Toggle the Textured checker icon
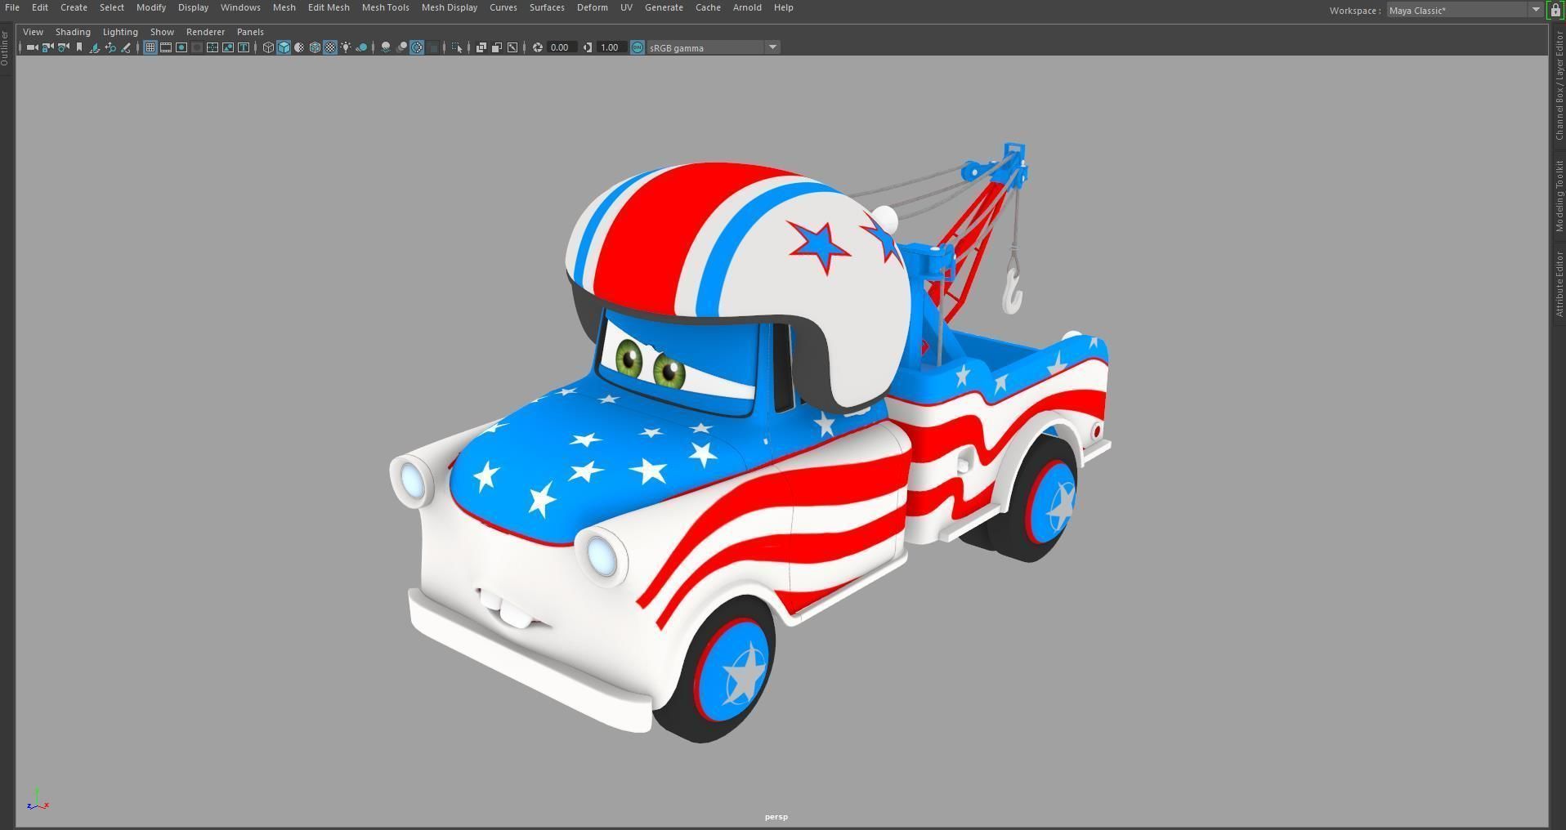The image size is (1566, 830). coord(330,47)
